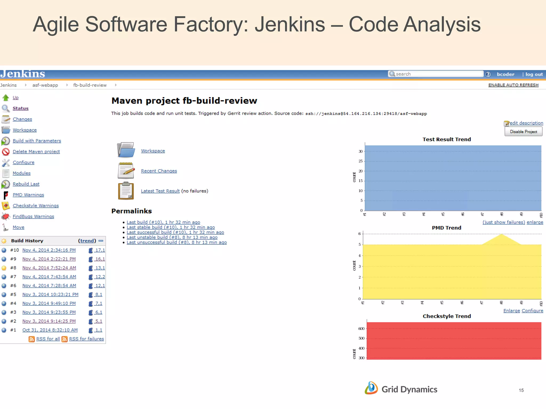
Task: Click the asf-webapp breadcrumb
Action: pyautogui.click(x=45, y=85)
